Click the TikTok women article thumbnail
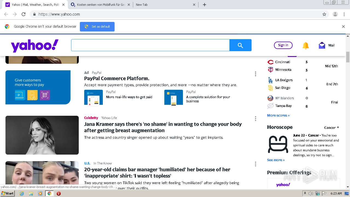350x197 pixels. (x=42, y=173)
